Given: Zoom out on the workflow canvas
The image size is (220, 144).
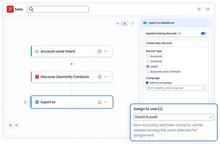Looking at the screenshot, I should (17, 125).
